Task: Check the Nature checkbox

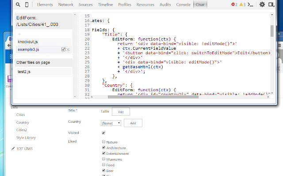Action: tap(103, 142)
